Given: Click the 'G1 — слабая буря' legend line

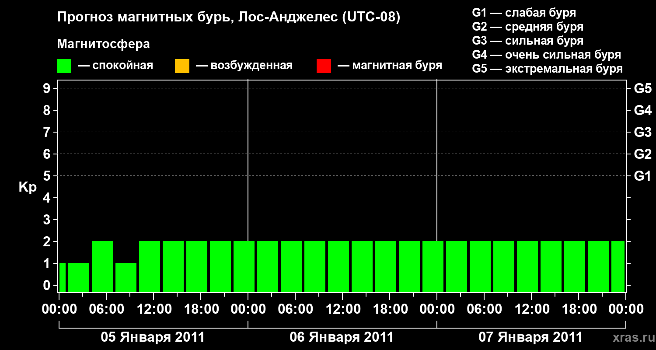Looking at the screenshot, I should coord(524,12).
